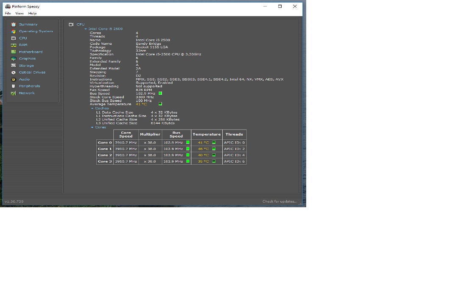Show the Optical Drives page
The image size is (458, 282).
click(32, 72)
